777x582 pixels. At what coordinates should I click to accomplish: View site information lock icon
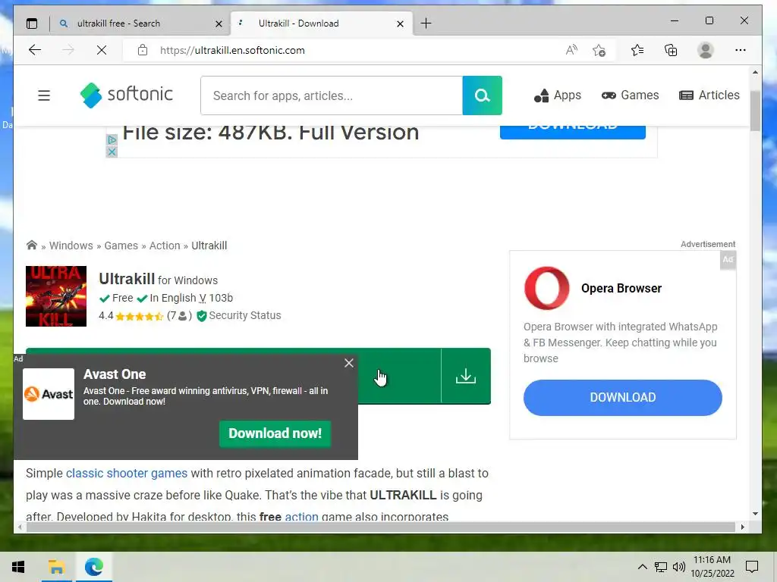(x=143, y=50)
